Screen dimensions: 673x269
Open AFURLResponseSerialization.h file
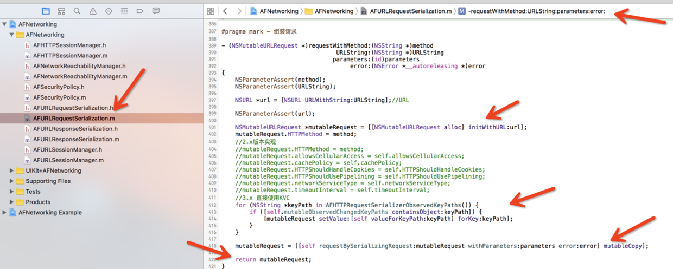tap(75, 129)
